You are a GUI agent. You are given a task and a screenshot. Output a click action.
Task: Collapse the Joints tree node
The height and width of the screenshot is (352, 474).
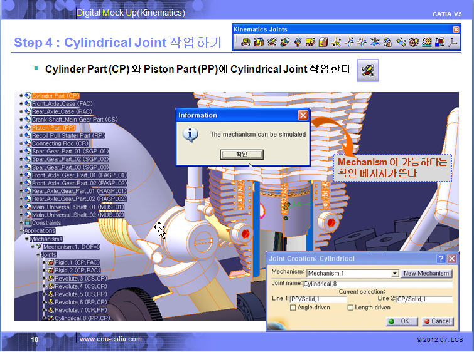(x=36, y=255)
